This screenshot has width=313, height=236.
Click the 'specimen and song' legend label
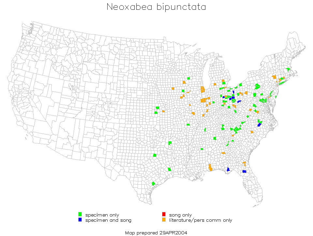(108, 220)
